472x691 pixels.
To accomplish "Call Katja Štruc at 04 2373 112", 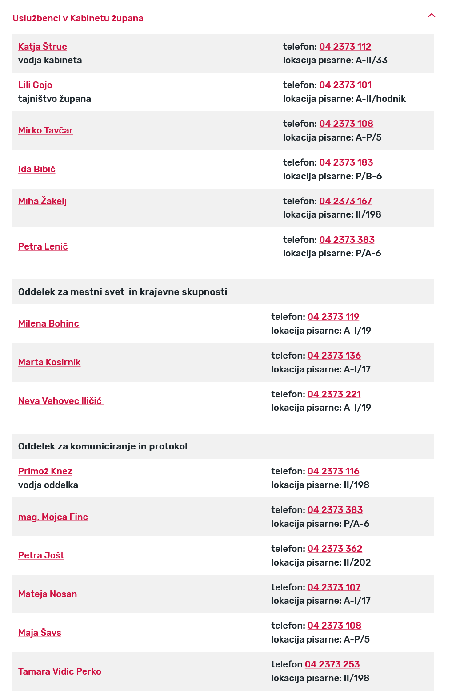I will pos(345,47).
